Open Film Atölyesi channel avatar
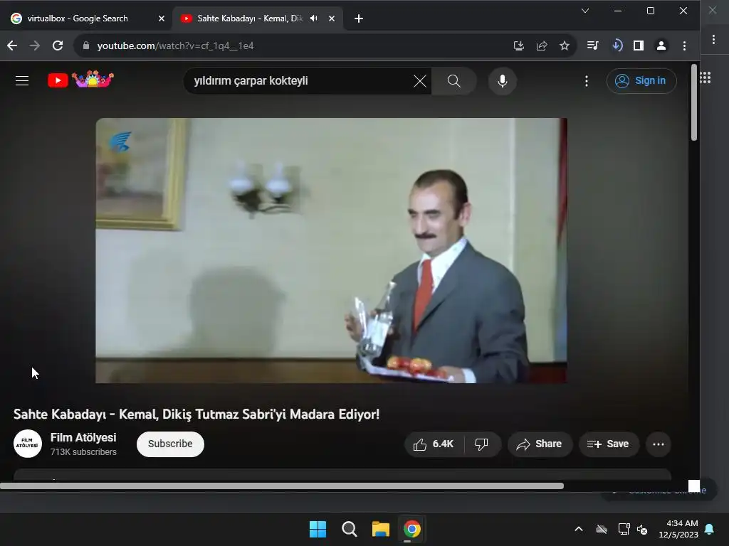Viewport: 729px width, 546px height. point(28,444)
